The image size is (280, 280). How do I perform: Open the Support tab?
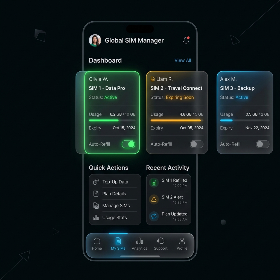point(161,244)
